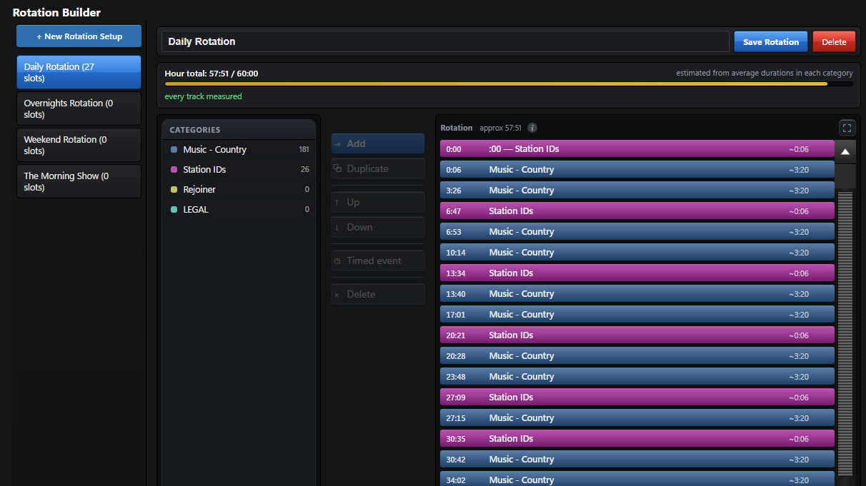Select the 0:06 Music - Country slot

(x=637, y=170)
